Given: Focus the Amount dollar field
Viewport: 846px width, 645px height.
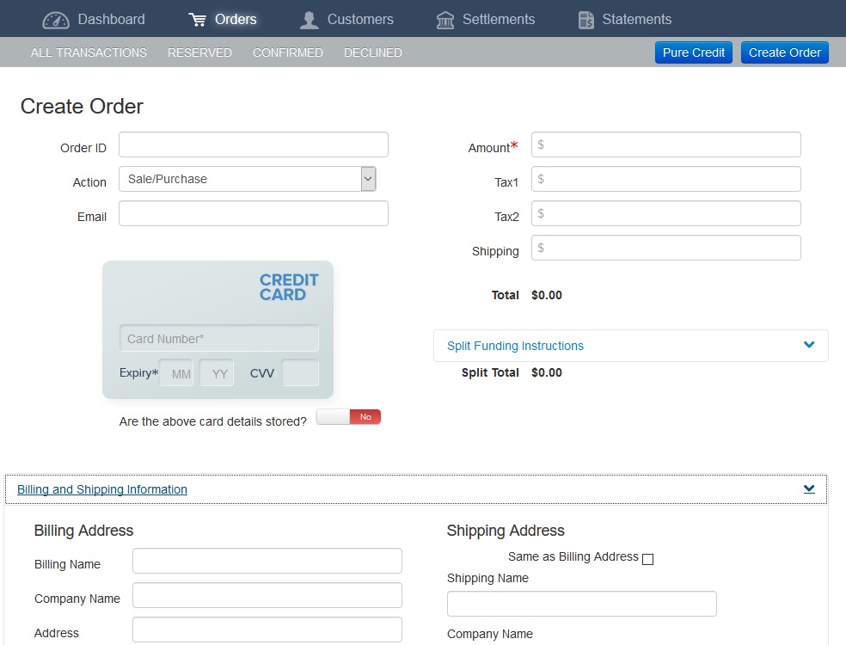Looking at the screenshot, I should 666,144.
